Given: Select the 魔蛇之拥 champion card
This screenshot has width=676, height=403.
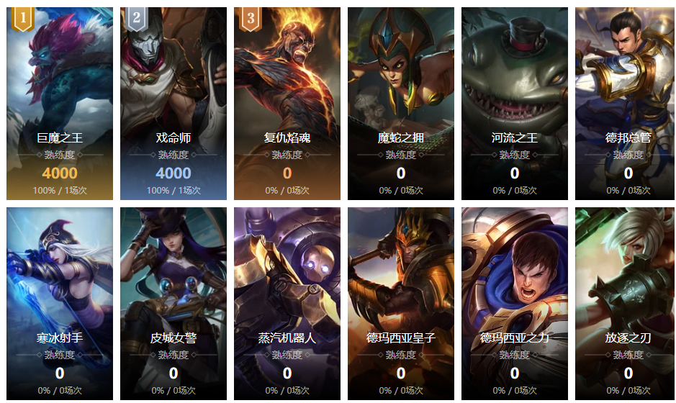Looking at the screenshot, I should click(x=401, y=104).
